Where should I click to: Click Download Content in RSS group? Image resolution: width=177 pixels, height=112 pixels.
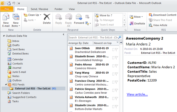(x=162, y=15)
